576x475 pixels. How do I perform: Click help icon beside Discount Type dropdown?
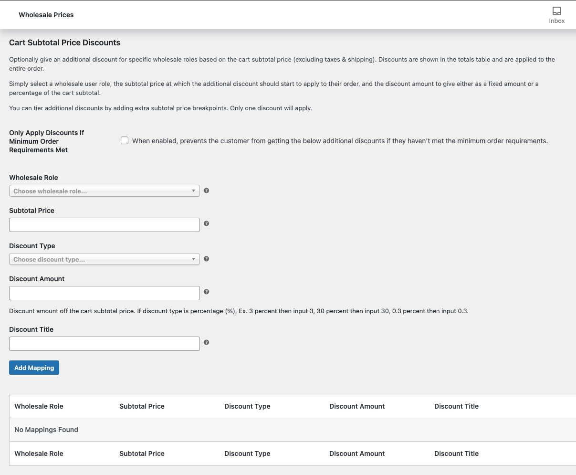(x=207, y=259)
